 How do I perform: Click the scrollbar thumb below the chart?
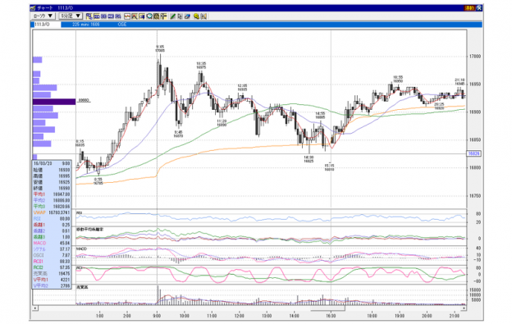327,308
